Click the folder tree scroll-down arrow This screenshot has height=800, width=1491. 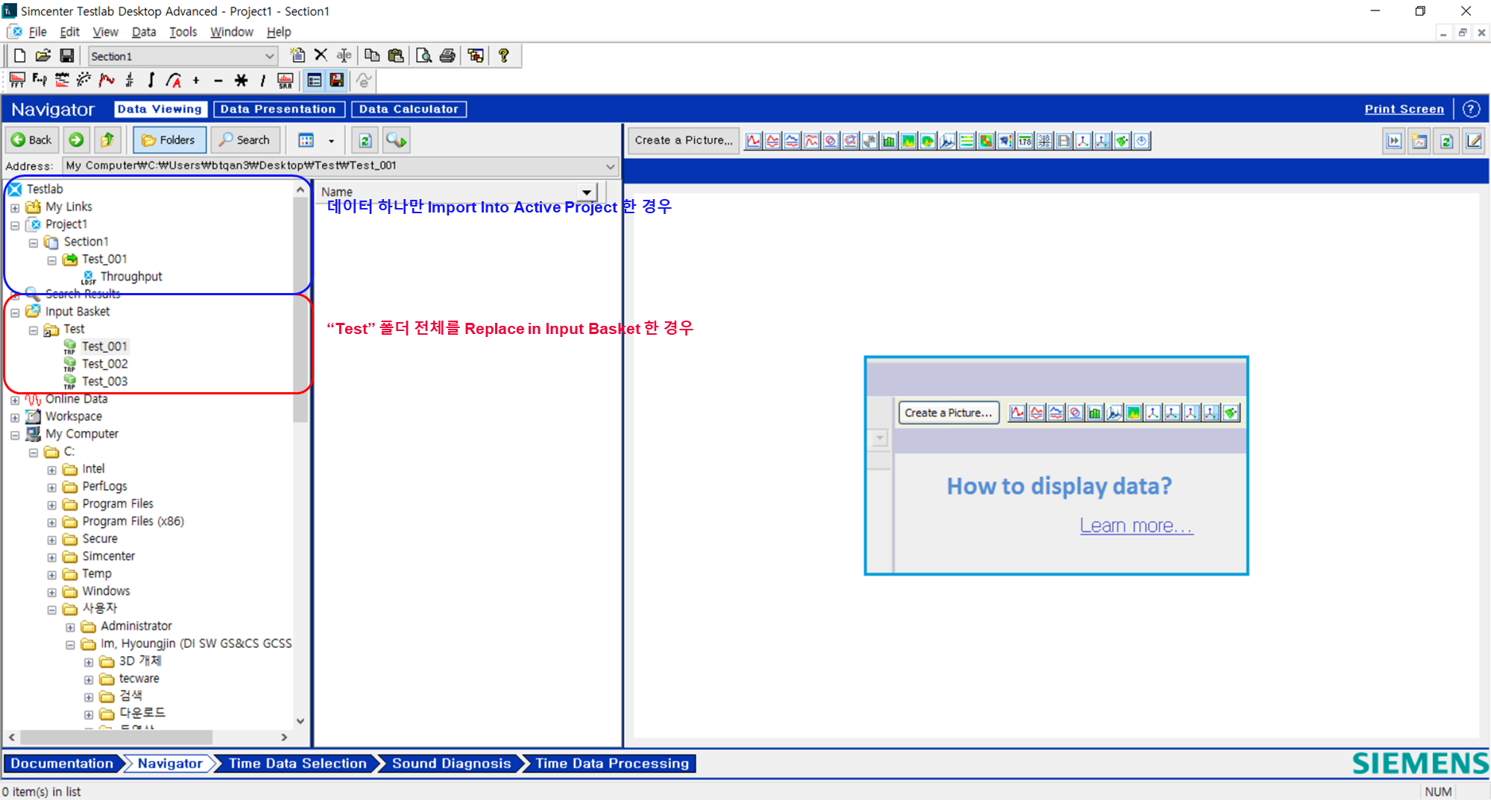point(300,721)
